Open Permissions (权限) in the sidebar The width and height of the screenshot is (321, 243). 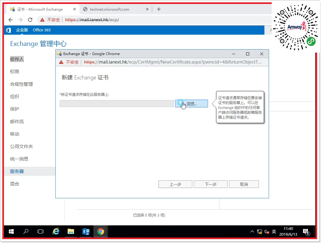pyautogui.click(x=15, y=71)
